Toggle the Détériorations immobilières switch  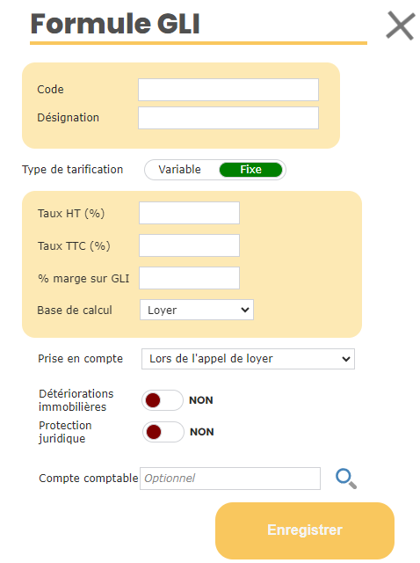163,400
